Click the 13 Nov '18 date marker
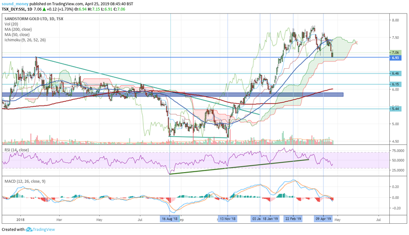The width and height of the screenshot is (409, 235). pos(228,219)
